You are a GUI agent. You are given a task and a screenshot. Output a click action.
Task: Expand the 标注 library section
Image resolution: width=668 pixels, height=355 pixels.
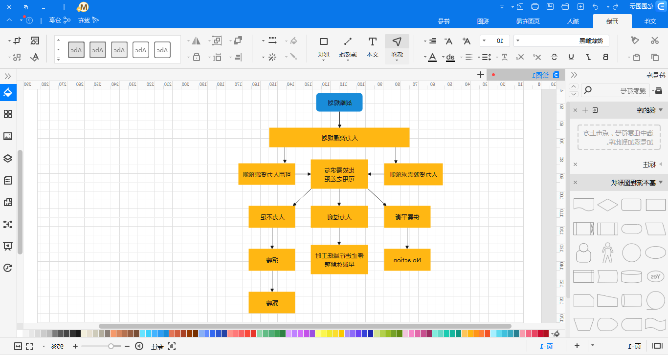661,165
